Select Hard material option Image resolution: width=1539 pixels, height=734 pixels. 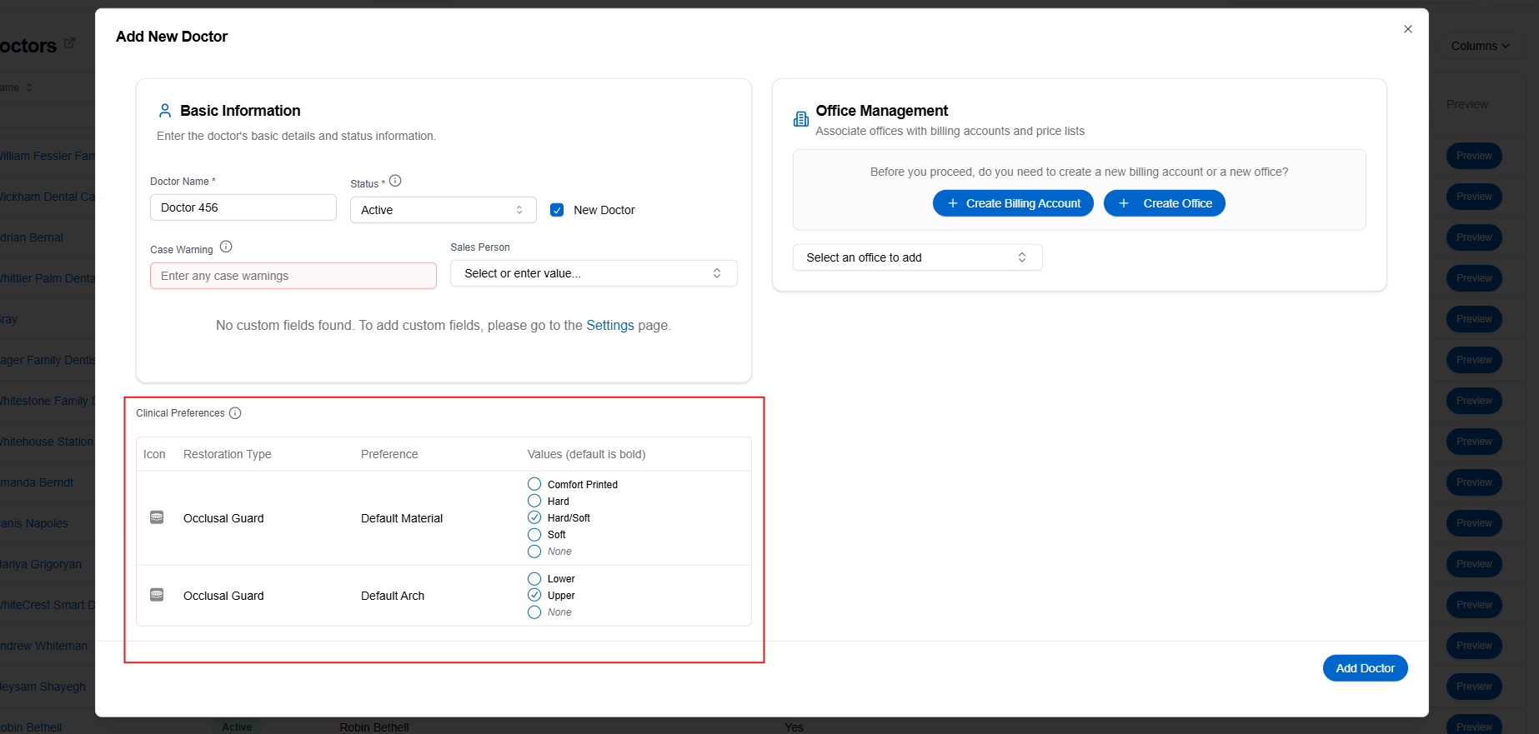click(x=534, y=501)
